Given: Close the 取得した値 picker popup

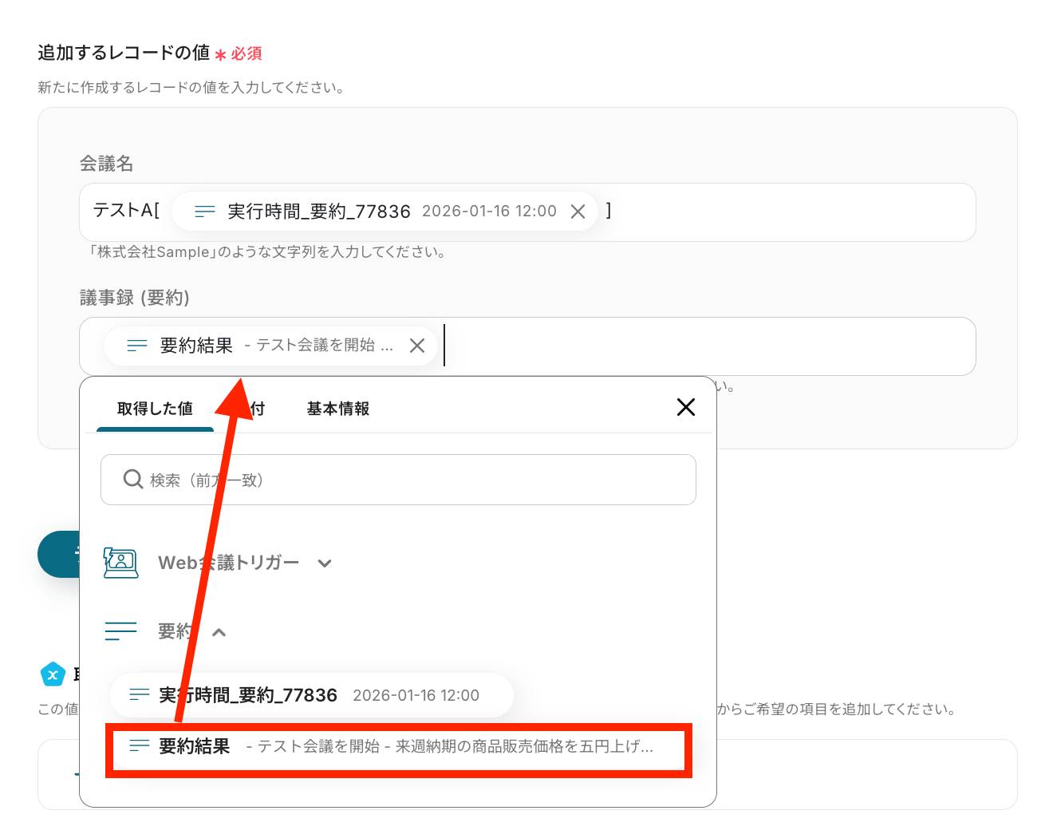Looking at the screenshot, I should pyautogui.click(x=685, y=407).
